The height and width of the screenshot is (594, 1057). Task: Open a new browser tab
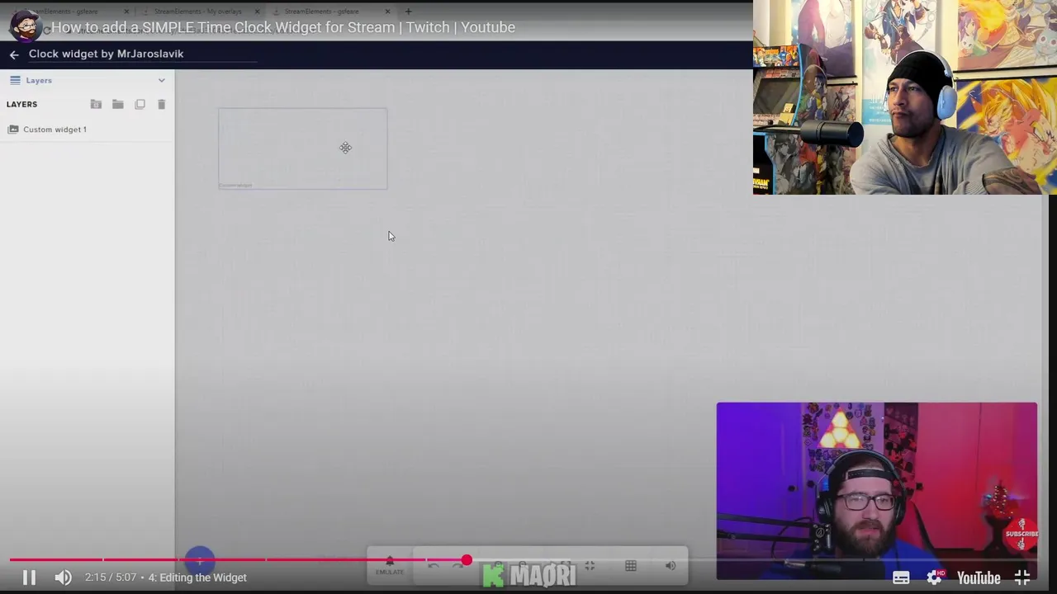click(x=408, y=12)
